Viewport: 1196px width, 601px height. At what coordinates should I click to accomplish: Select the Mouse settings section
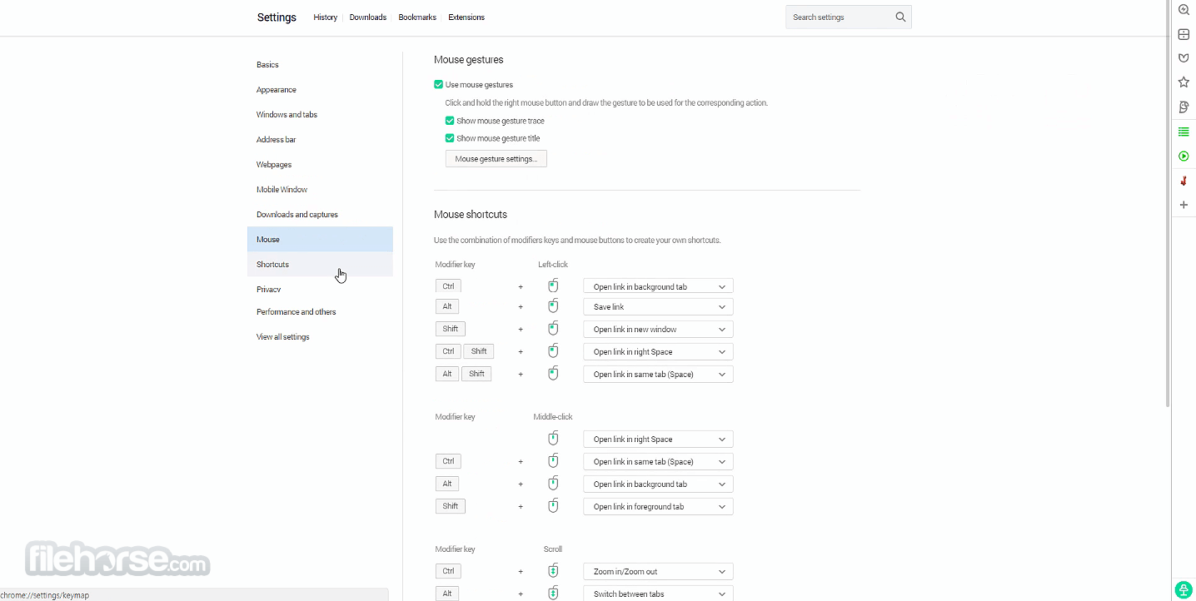point(320,240)
